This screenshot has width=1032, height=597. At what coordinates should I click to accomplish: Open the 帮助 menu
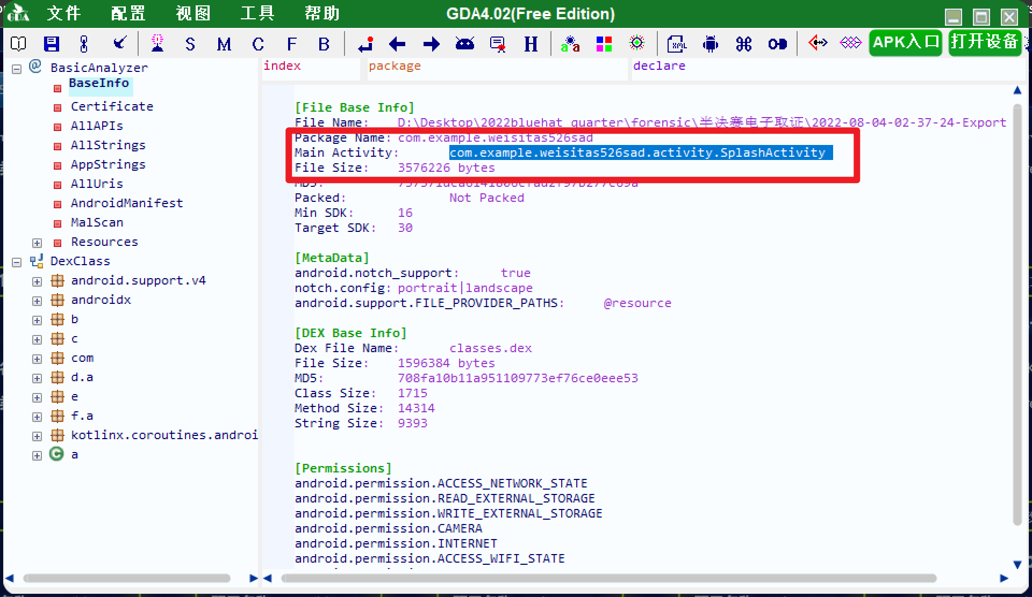click(322, 13)
